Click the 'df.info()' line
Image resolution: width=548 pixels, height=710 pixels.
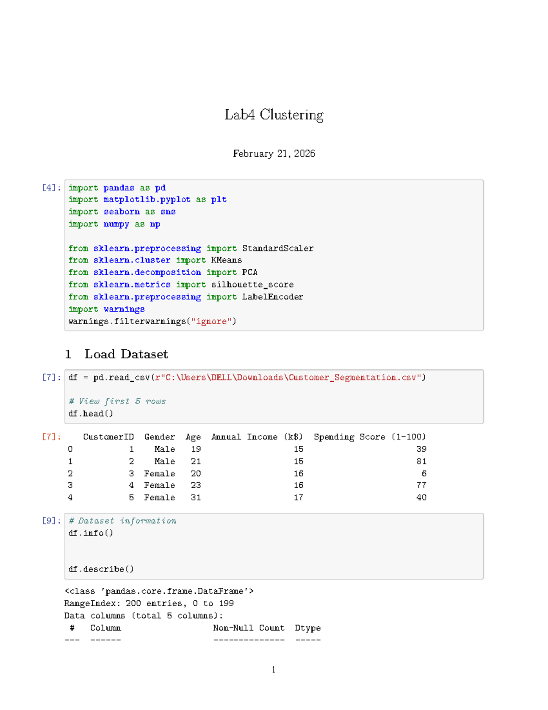pos(91,533)
